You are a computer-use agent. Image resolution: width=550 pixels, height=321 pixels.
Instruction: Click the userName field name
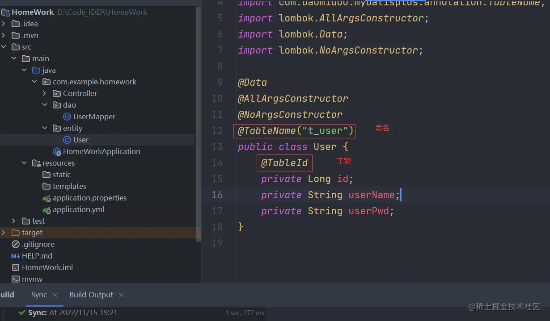click(x=372, y=195)
